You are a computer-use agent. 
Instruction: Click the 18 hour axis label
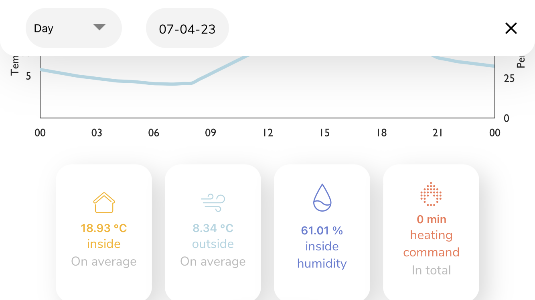[381, 133]
